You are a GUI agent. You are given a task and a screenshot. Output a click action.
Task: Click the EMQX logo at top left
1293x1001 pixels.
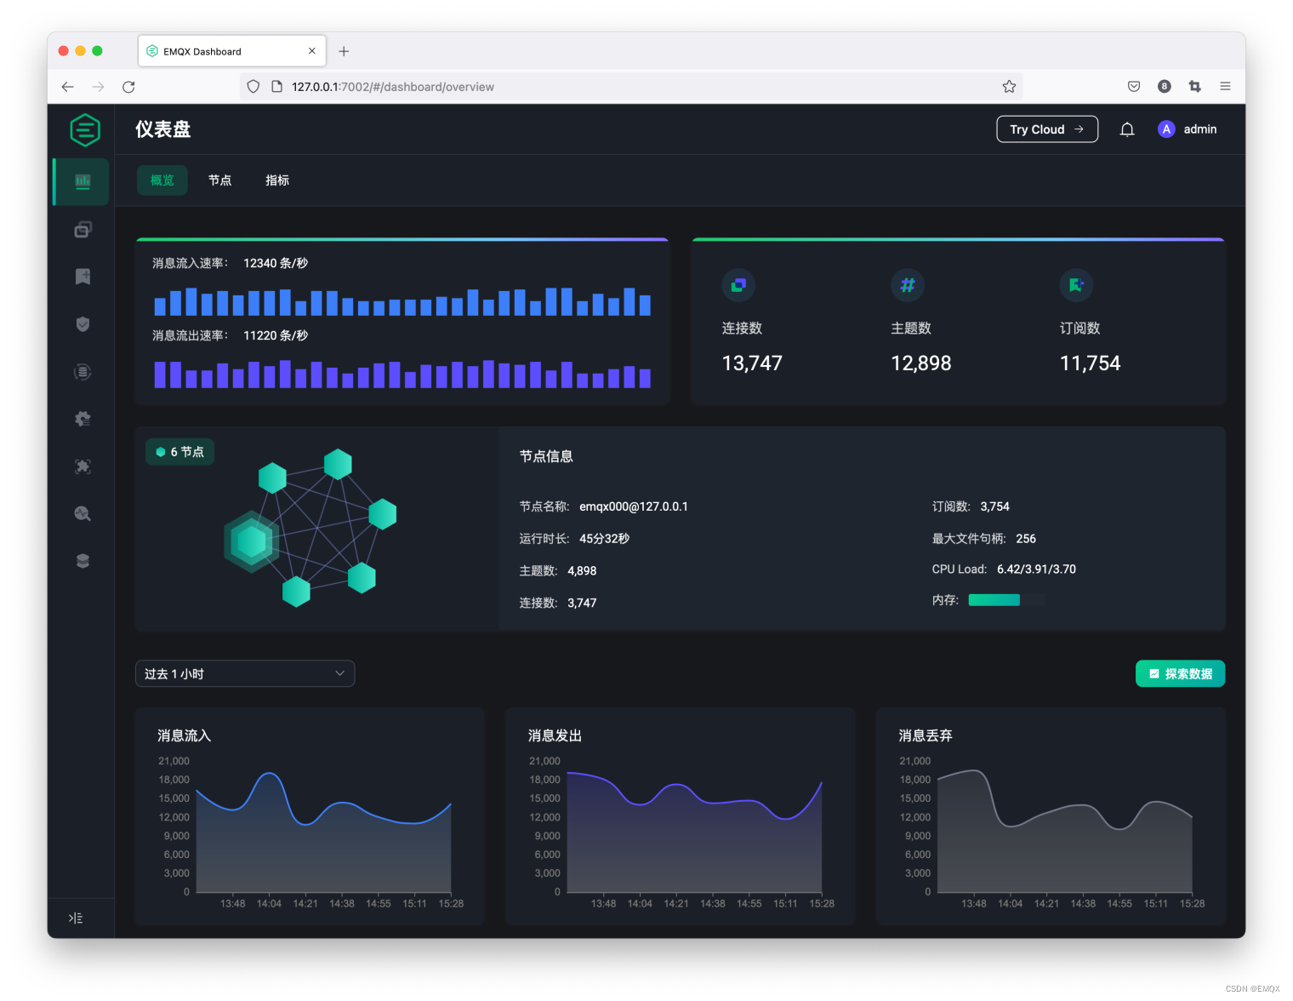coord(85,129)
